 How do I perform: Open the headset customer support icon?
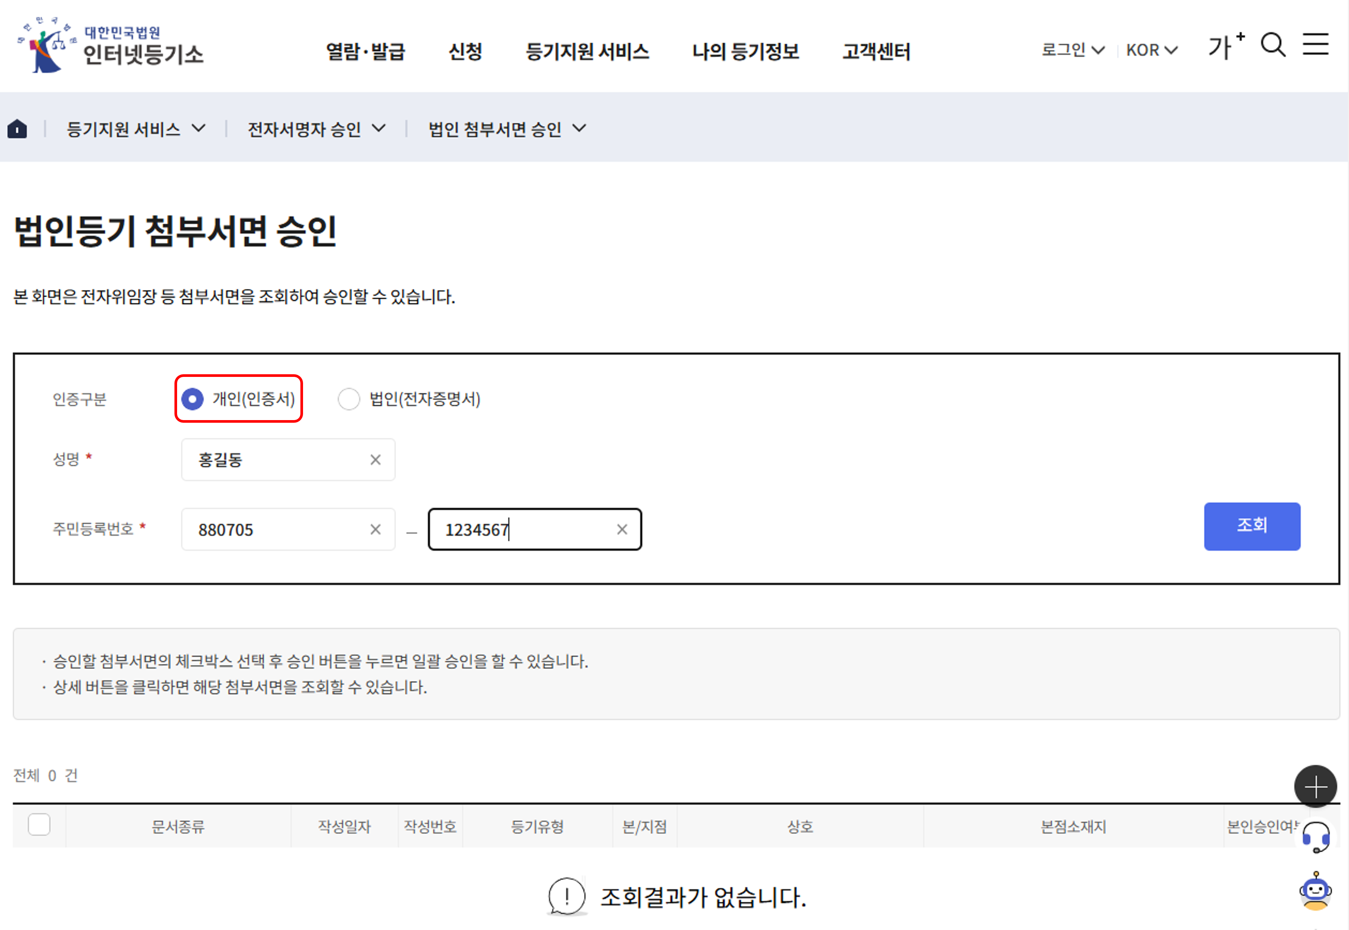[x=1315, y=837]
